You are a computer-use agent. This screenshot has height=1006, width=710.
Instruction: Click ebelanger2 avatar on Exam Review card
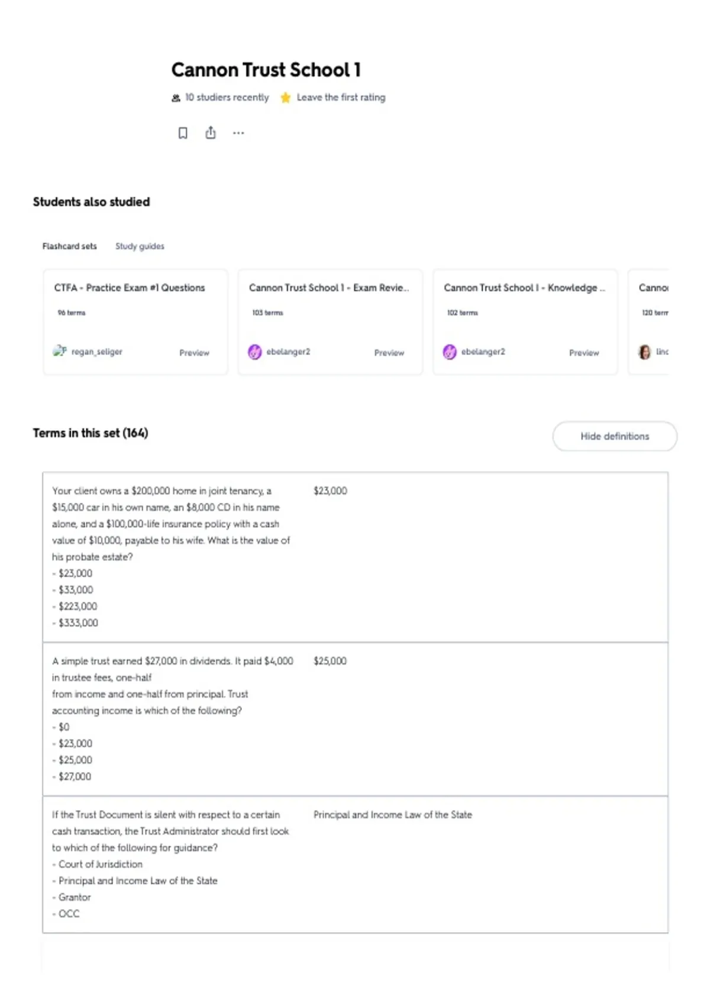click(x=255, y=352)
